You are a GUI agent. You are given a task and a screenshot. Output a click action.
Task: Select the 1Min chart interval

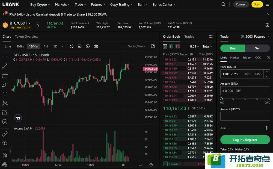click(x=20, y=46)
